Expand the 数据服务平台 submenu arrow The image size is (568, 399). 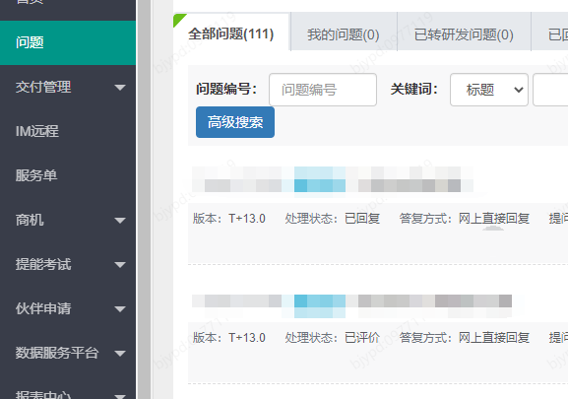(x=120, y=354)
